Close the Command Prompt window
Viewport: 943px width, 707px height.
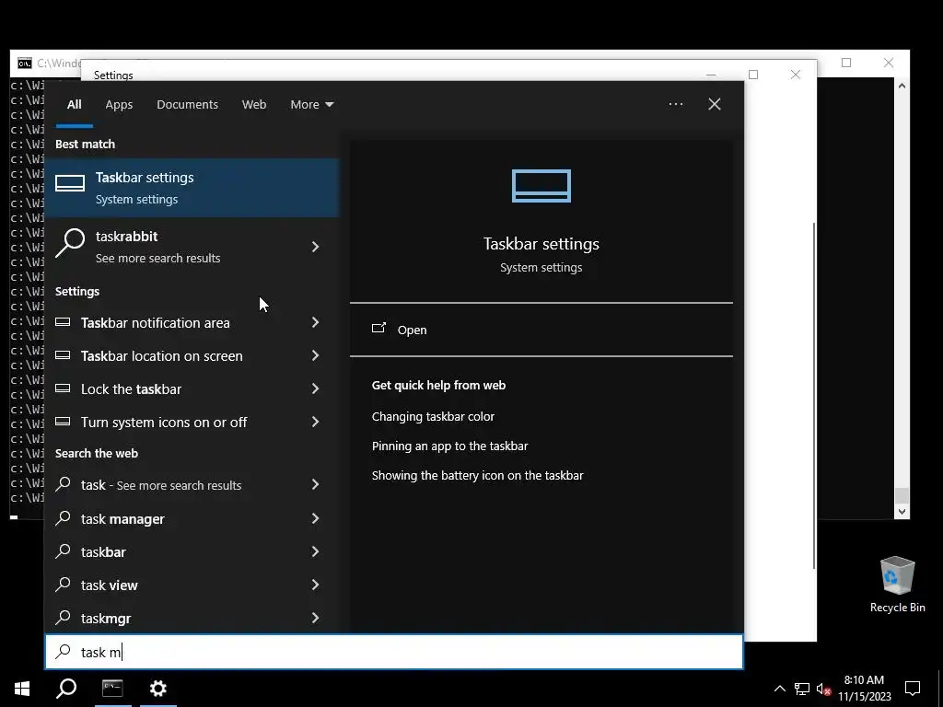click(889, 63)
